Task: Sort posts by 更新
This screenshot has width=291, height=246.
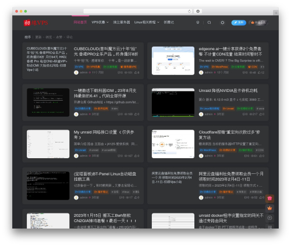Action: 38,37
